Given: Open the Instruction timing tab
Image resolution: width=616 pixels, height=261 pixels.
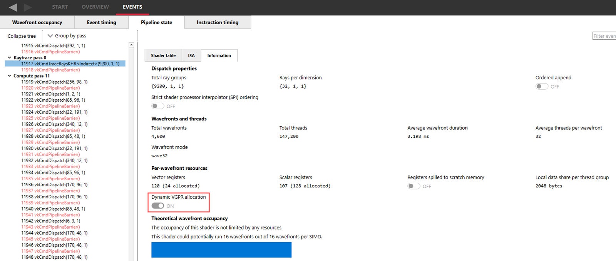Looking at the screenshot, I should point(218,22).
